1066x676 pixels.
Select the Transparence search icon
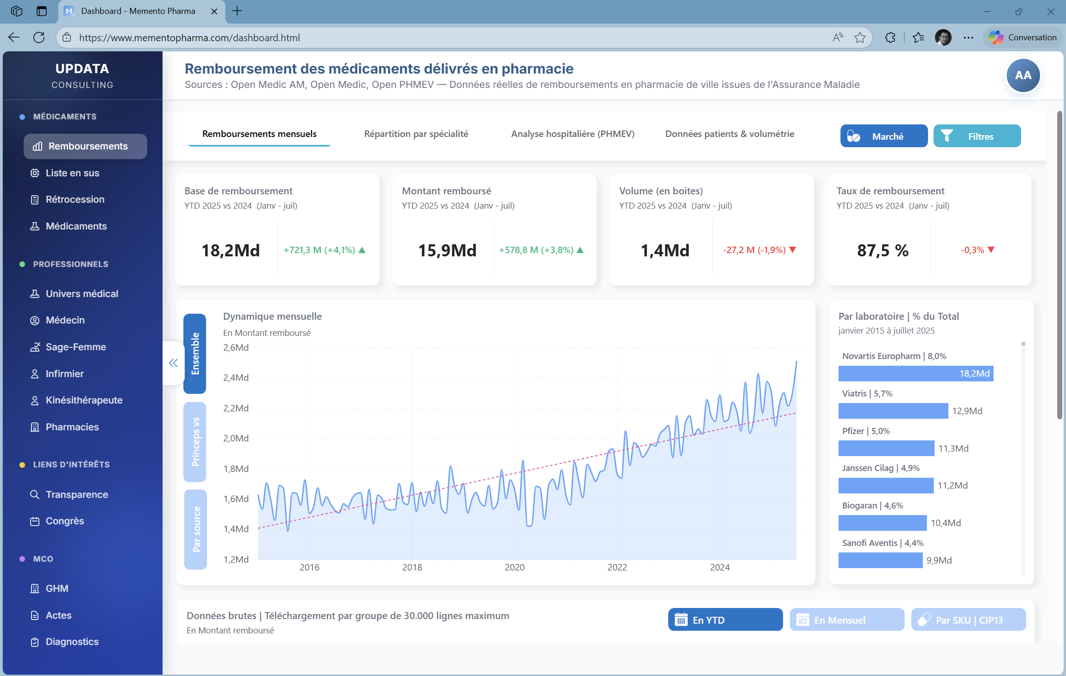(x=35, y=494)
